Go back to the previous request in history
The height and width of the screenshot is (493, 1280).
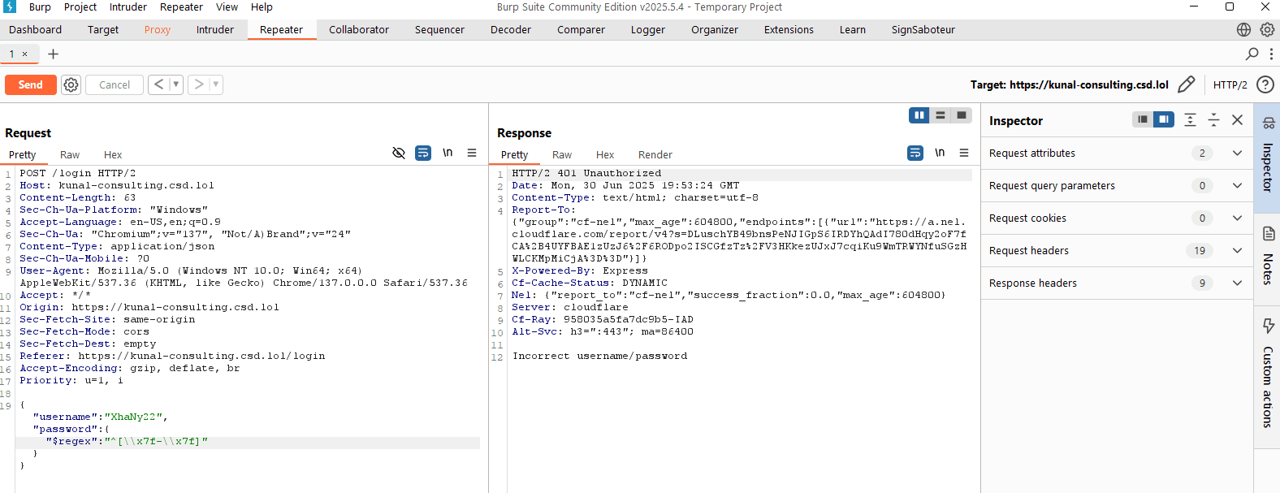click(159, 84)
